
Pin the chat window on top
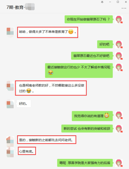(x=102, y=2)
